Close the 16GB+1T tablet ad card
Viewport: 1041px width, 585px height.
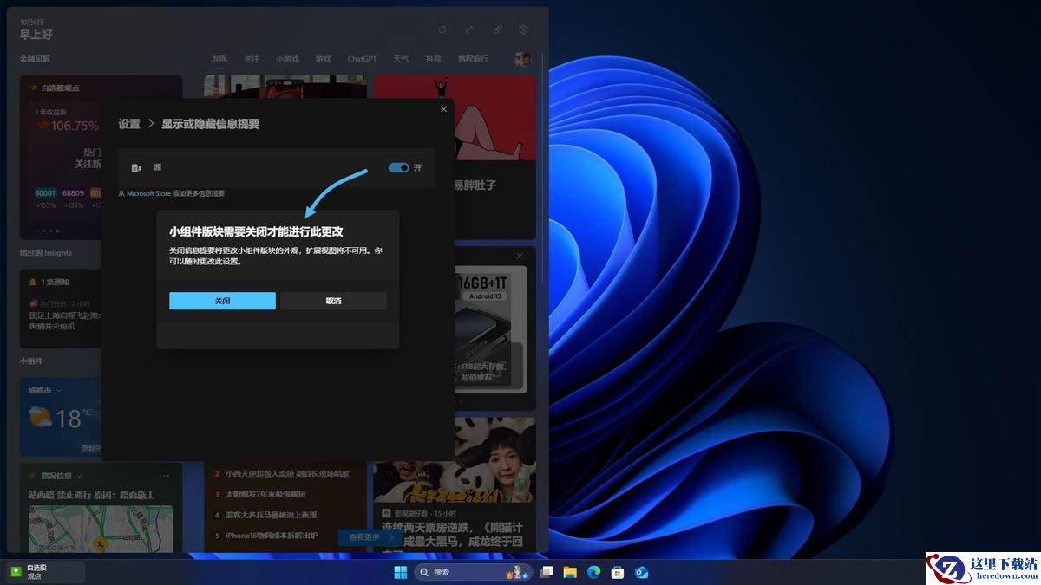tap(520, 256)
